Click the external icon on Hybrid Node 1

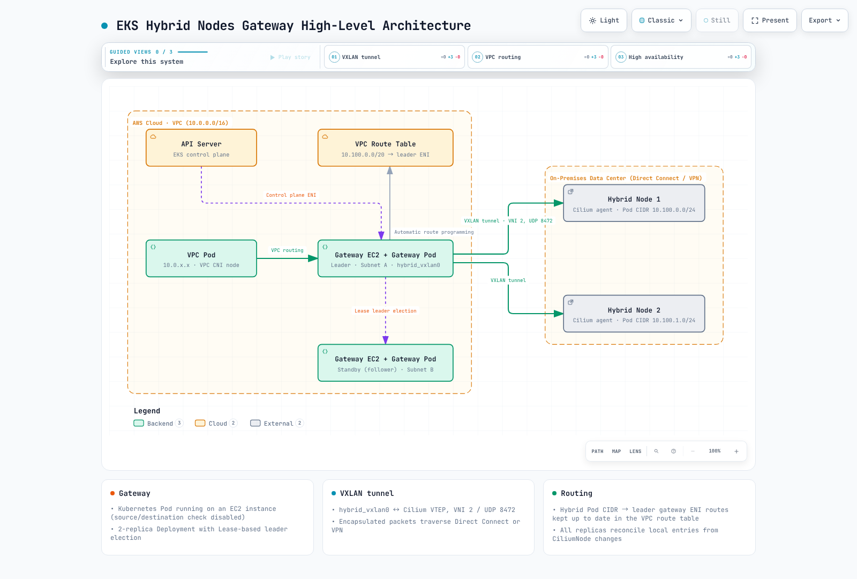point(570,191)
